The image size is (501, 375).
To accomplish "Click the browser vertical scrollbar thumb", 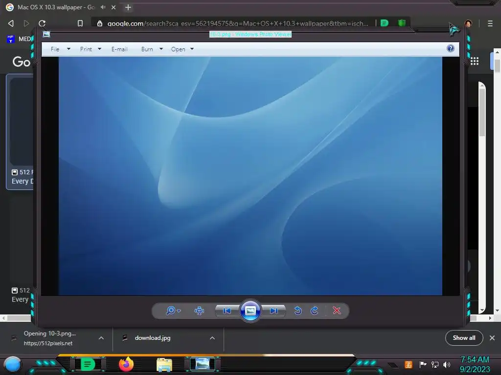I will [497, 65].
